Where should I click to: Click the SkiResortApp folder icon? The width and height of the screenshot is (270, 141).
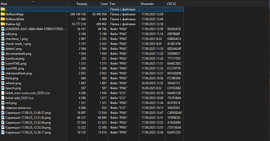(x=3, y=14)
